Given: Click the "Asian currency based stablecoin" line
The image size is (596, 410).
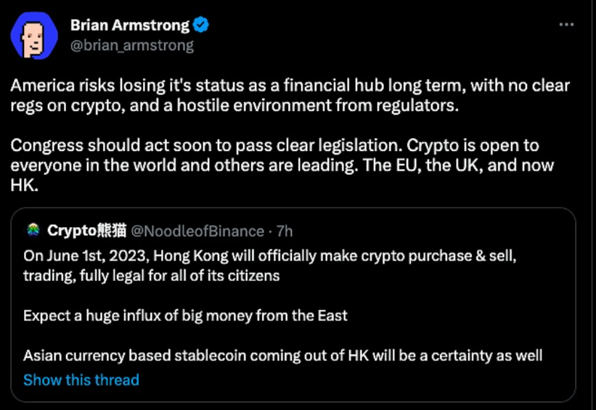Looking at the screenshot, I should (282, 356).
